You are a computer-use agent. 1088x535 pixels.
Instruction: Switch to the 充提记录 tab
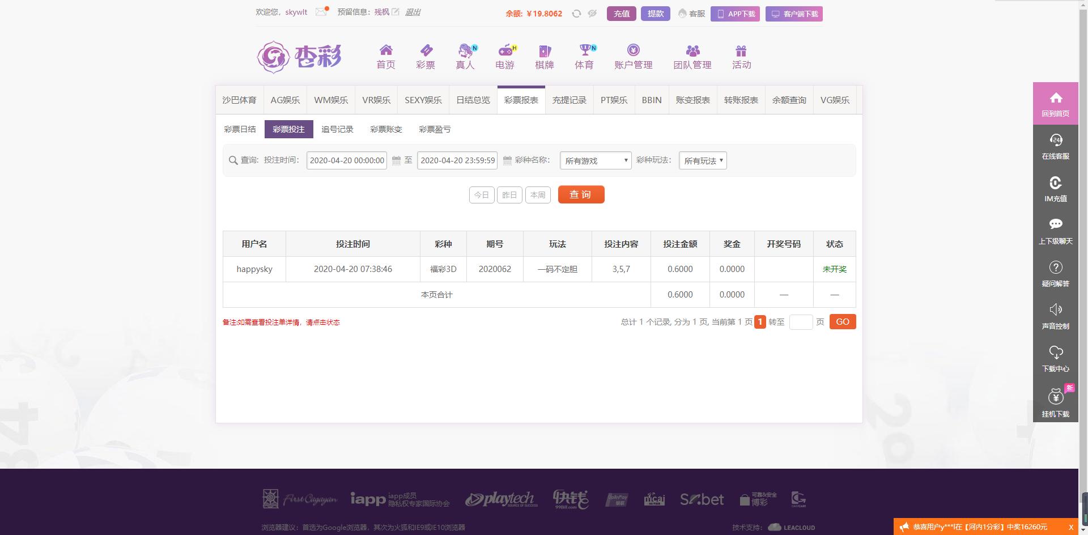tap(569, 100)
